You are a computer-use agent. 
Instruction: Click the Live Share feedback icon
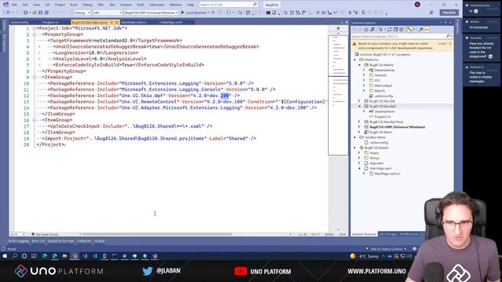431,13
